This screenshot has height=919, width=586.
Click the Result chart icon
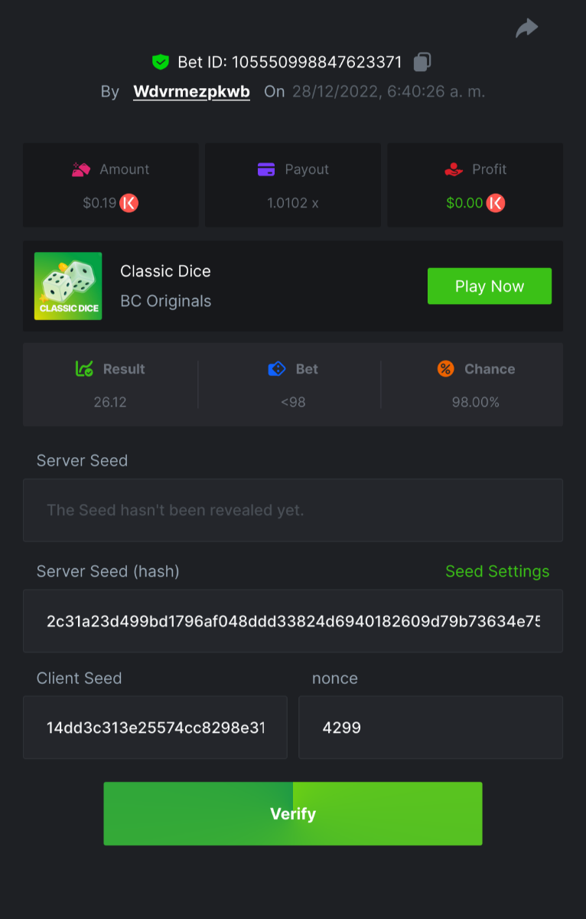click(x=84, y=369)
